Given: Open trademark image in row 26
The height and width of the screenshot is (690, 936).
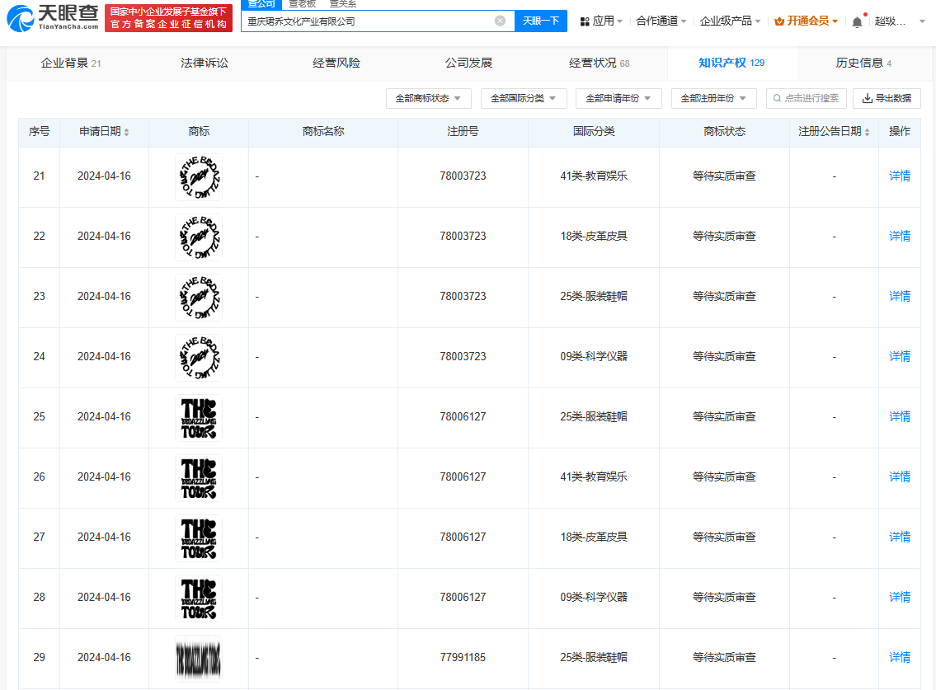Looking at the screenshot, I should [199, 478].
